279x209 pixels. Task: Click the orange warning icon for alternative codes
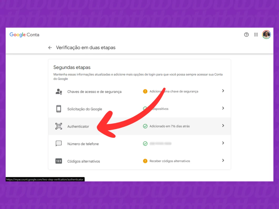pyautogui.click(x=145, y=161)
